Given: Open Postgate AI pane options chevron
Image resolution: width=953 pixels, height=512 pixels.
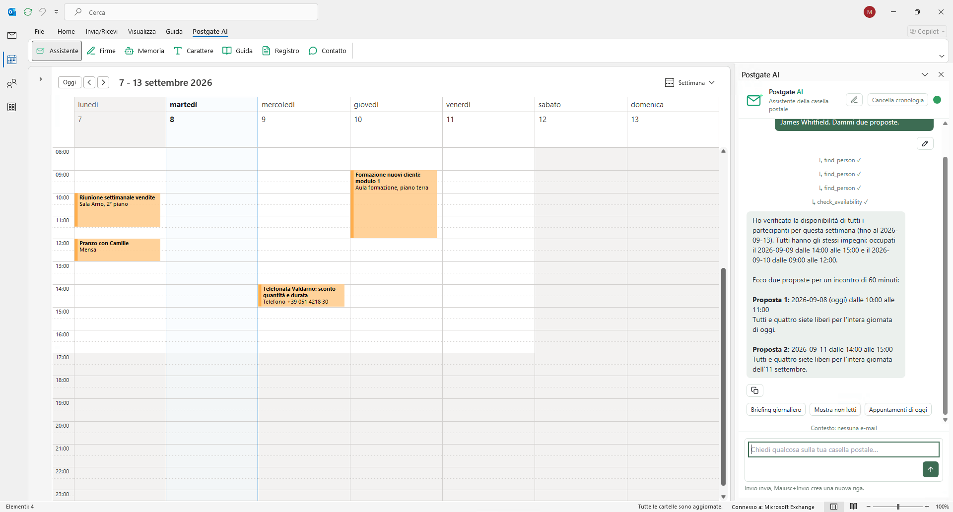Looking at the screenshot, I should (925, 74).
